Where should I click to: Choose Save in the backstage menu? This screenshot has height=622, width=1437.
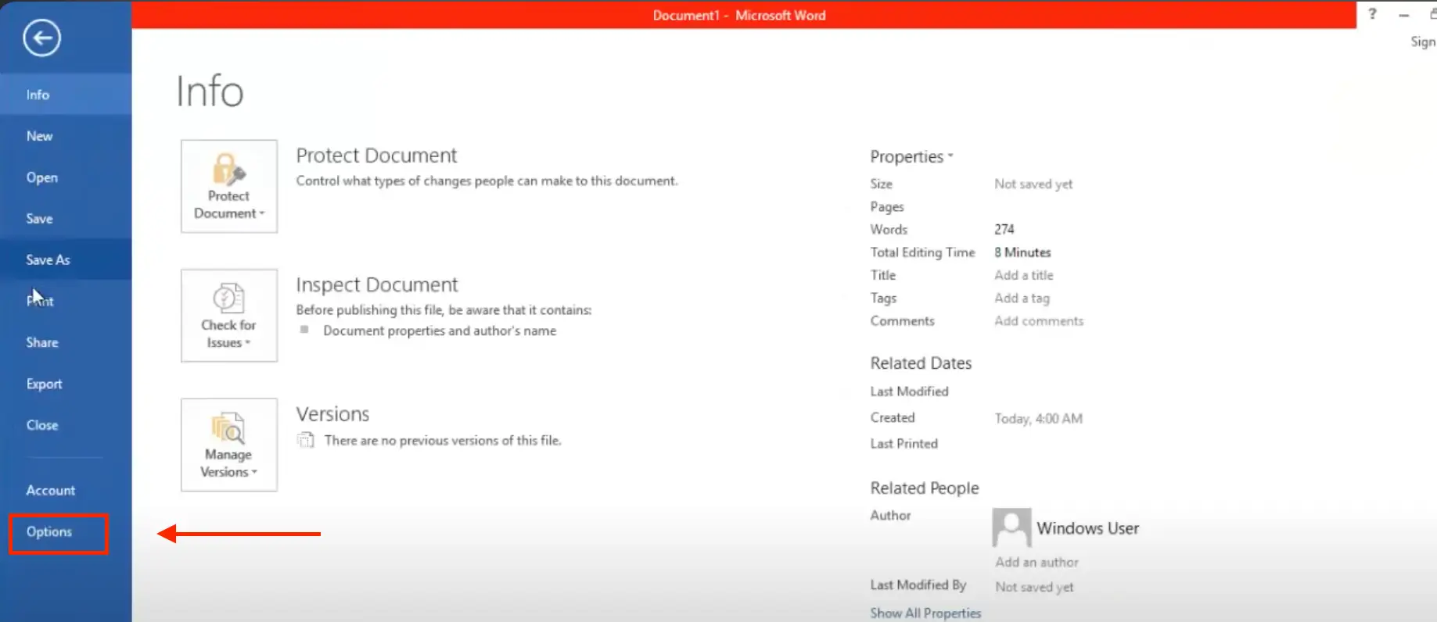tap(66, 219)
